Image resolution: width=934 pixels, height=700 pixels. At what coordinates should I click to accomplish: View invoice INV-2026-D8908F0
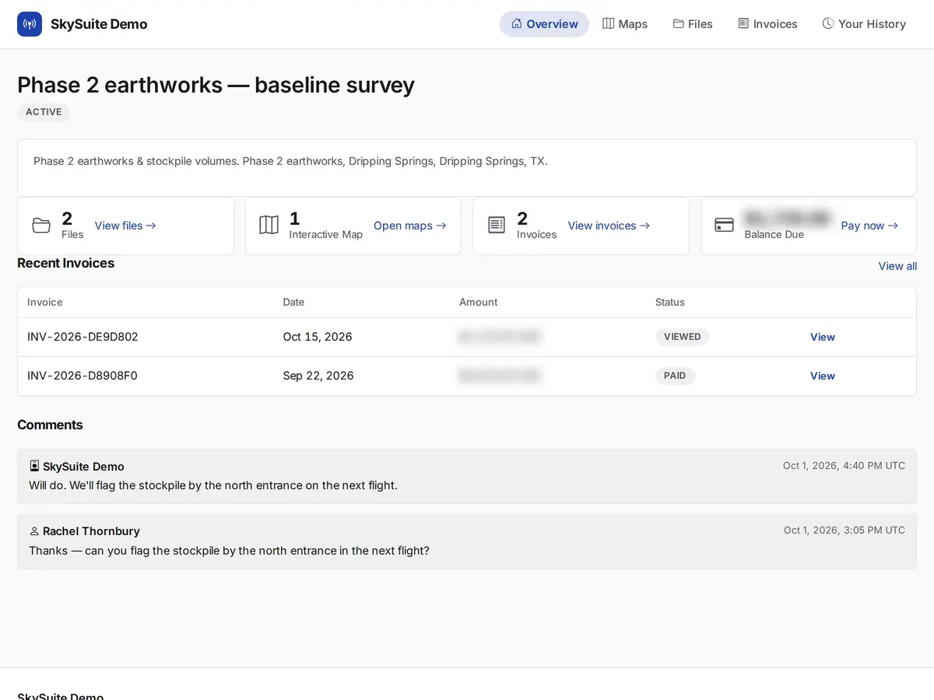pyautogui.click(x=823, y=376)
